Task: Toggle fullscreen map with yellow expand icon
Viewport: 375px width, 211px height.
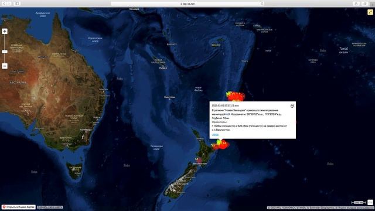Action: (370, 12)
